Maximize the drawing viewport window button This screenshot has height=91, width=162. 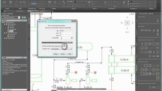pos(132,14)
